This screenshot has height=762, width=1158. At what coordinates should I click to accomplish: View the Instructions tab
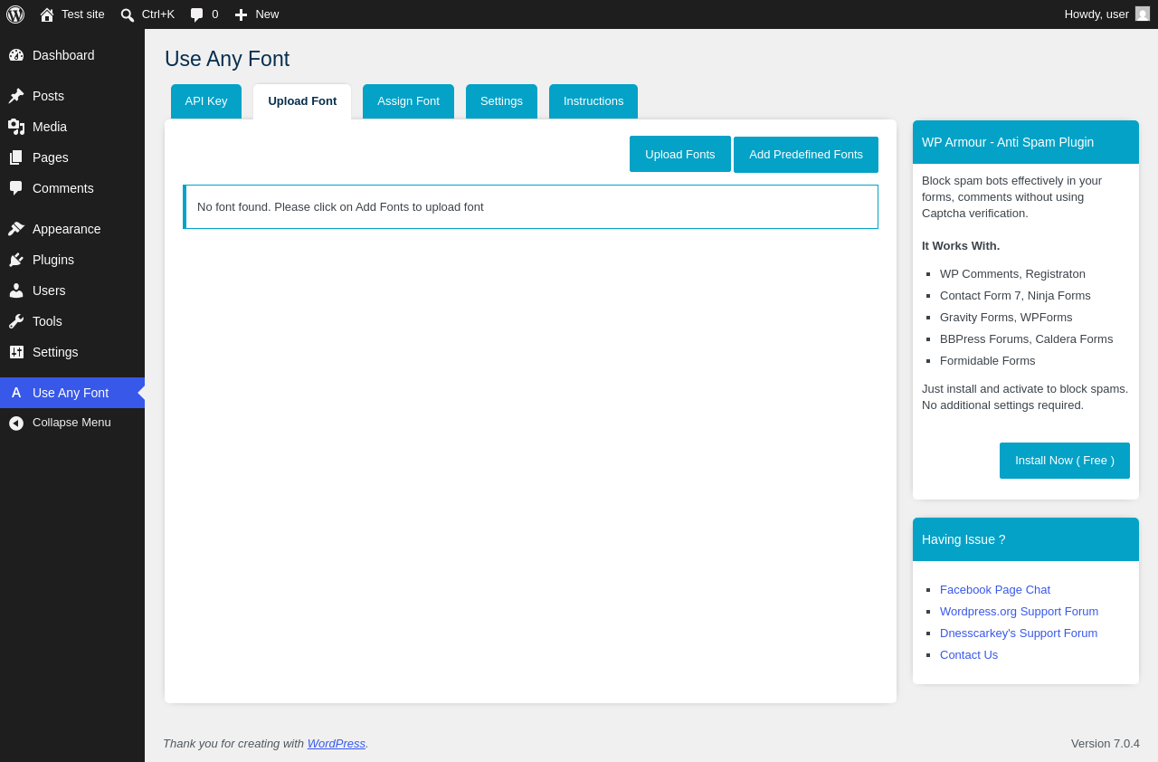(593, 101)
